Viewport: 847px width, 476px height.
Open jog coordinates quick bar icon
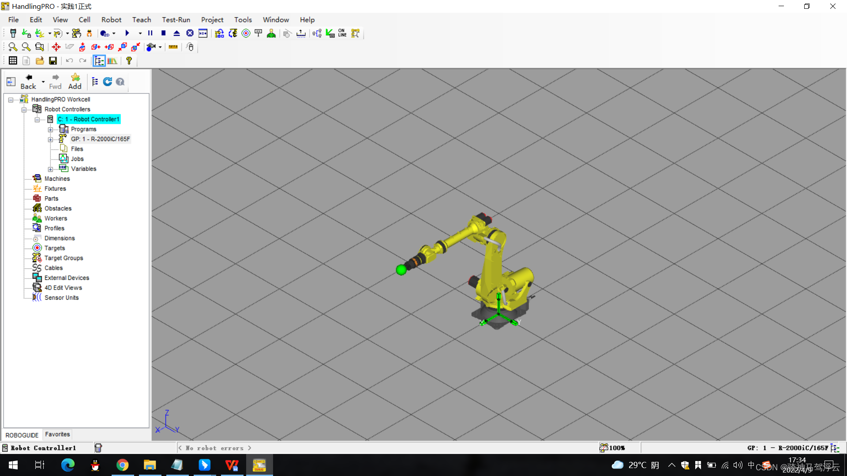[76, 33]
